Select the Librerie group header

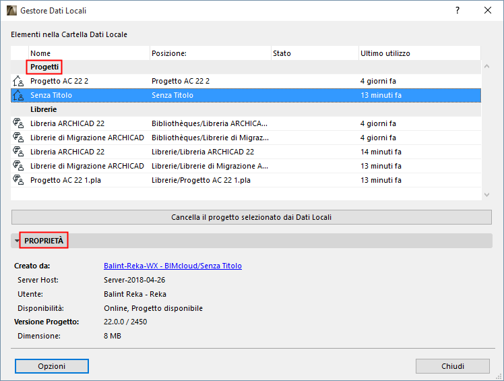pyautogui.click(x=43, y=109)
